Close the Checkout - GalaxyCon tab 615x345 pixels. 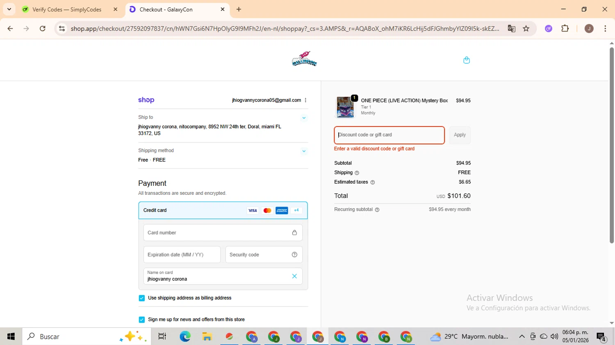click(223, 9)
